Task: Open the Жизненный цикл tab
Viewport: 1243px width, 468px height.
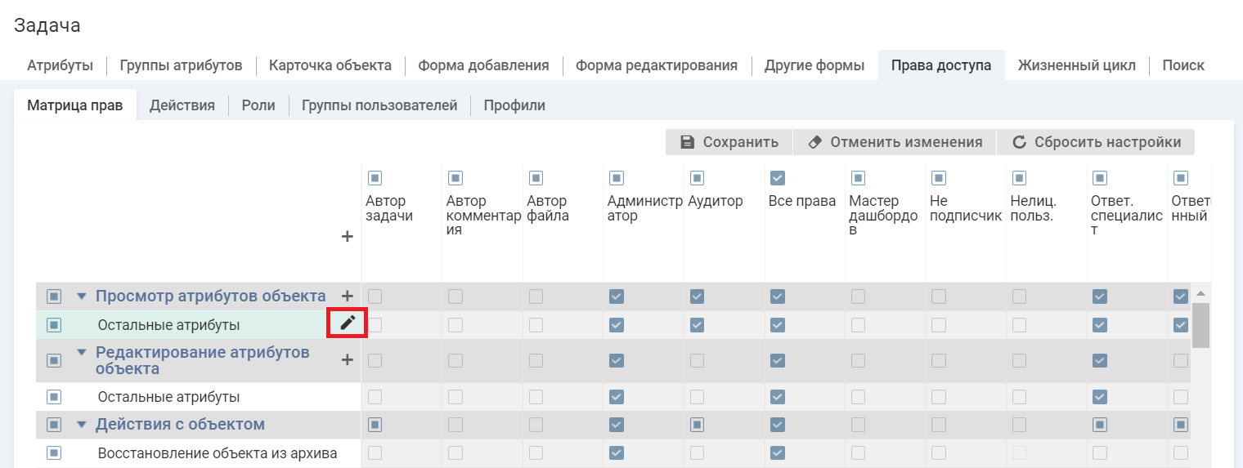Action: click(x=1076, y=65)
